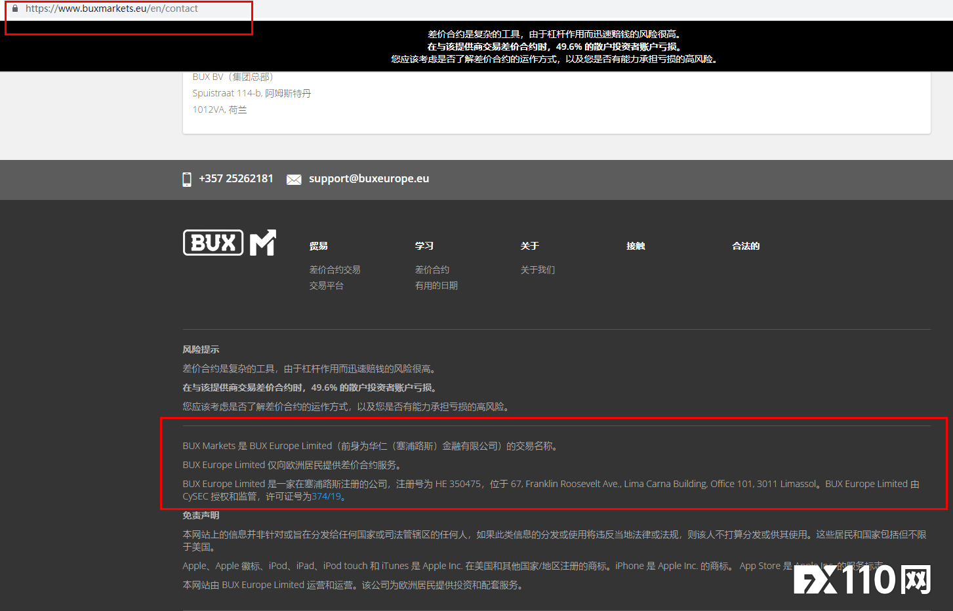The image size is (953, 611).
Task: Open the 贸易 footer heading
Action: (x=319, y=246)
